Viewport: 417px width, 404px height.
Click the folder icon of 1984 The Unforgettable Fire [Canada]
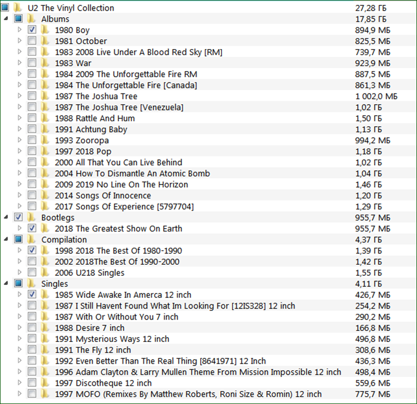(x=45, y=85)
